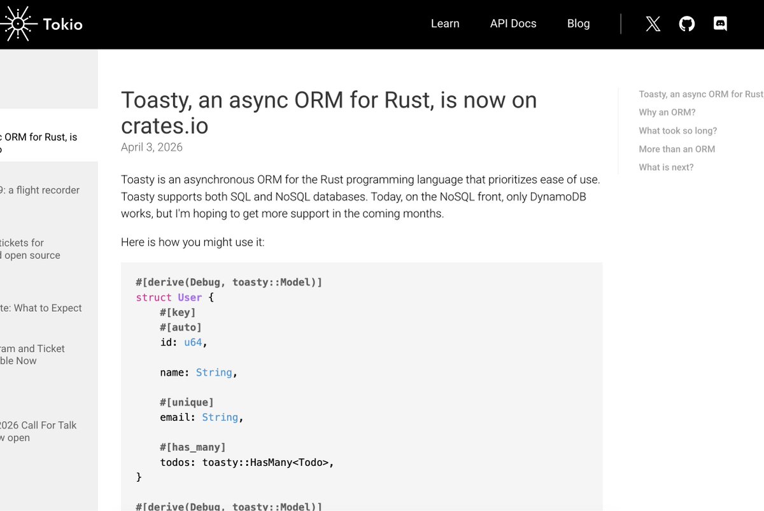Open the Learn page
The width and height of the screenshot is (764, 511).
point(445,24)
